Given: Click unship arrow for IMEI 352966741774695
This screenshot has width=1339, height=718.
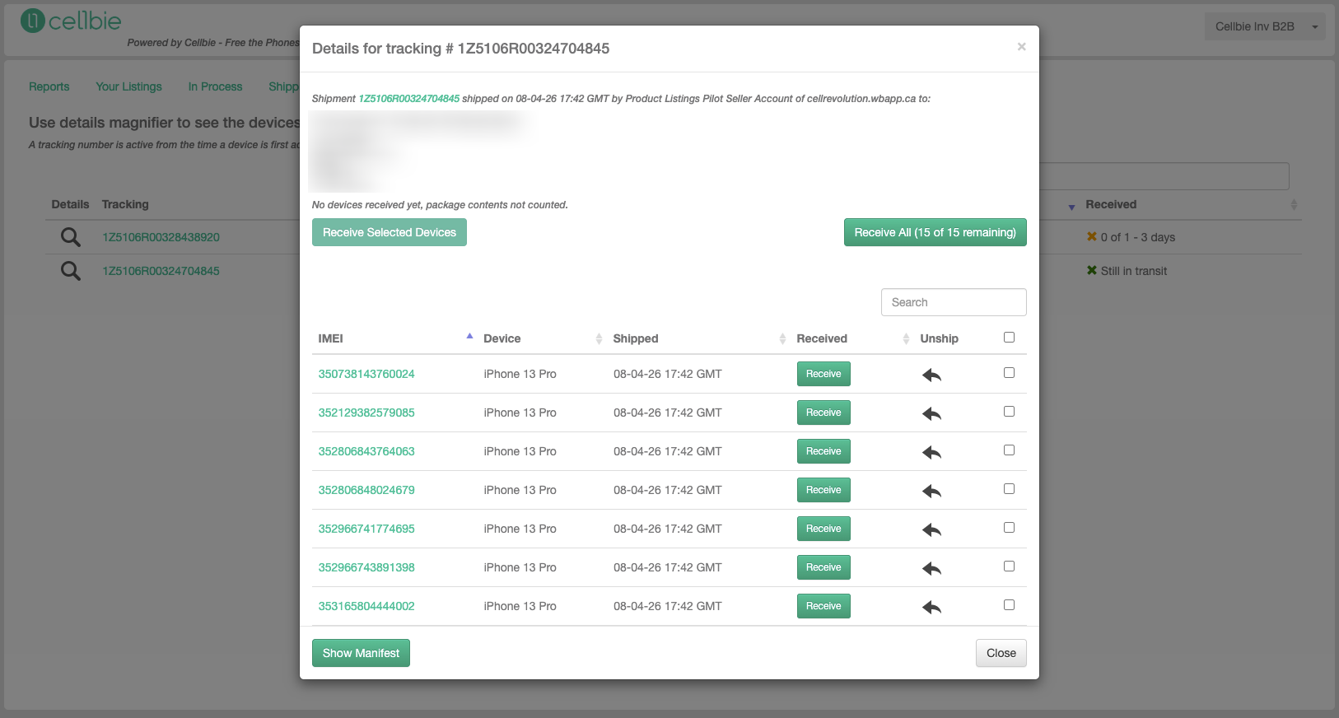Looking at the screenshot, I should 931,529.
